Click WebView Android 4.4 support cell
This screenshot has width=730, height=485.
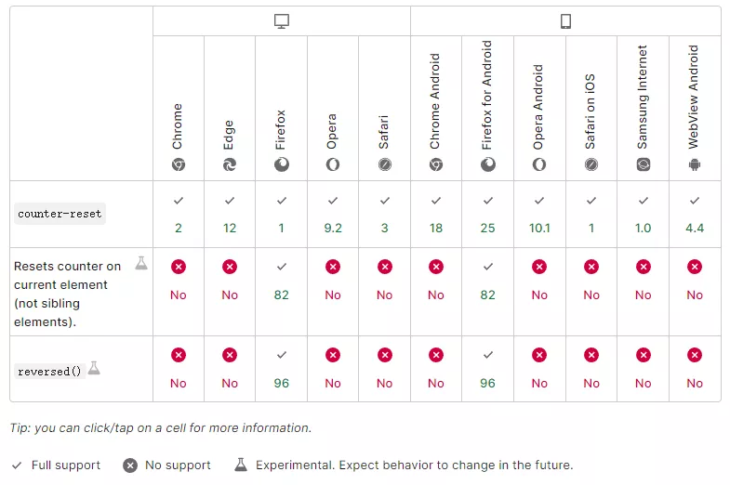pos(695,215)
